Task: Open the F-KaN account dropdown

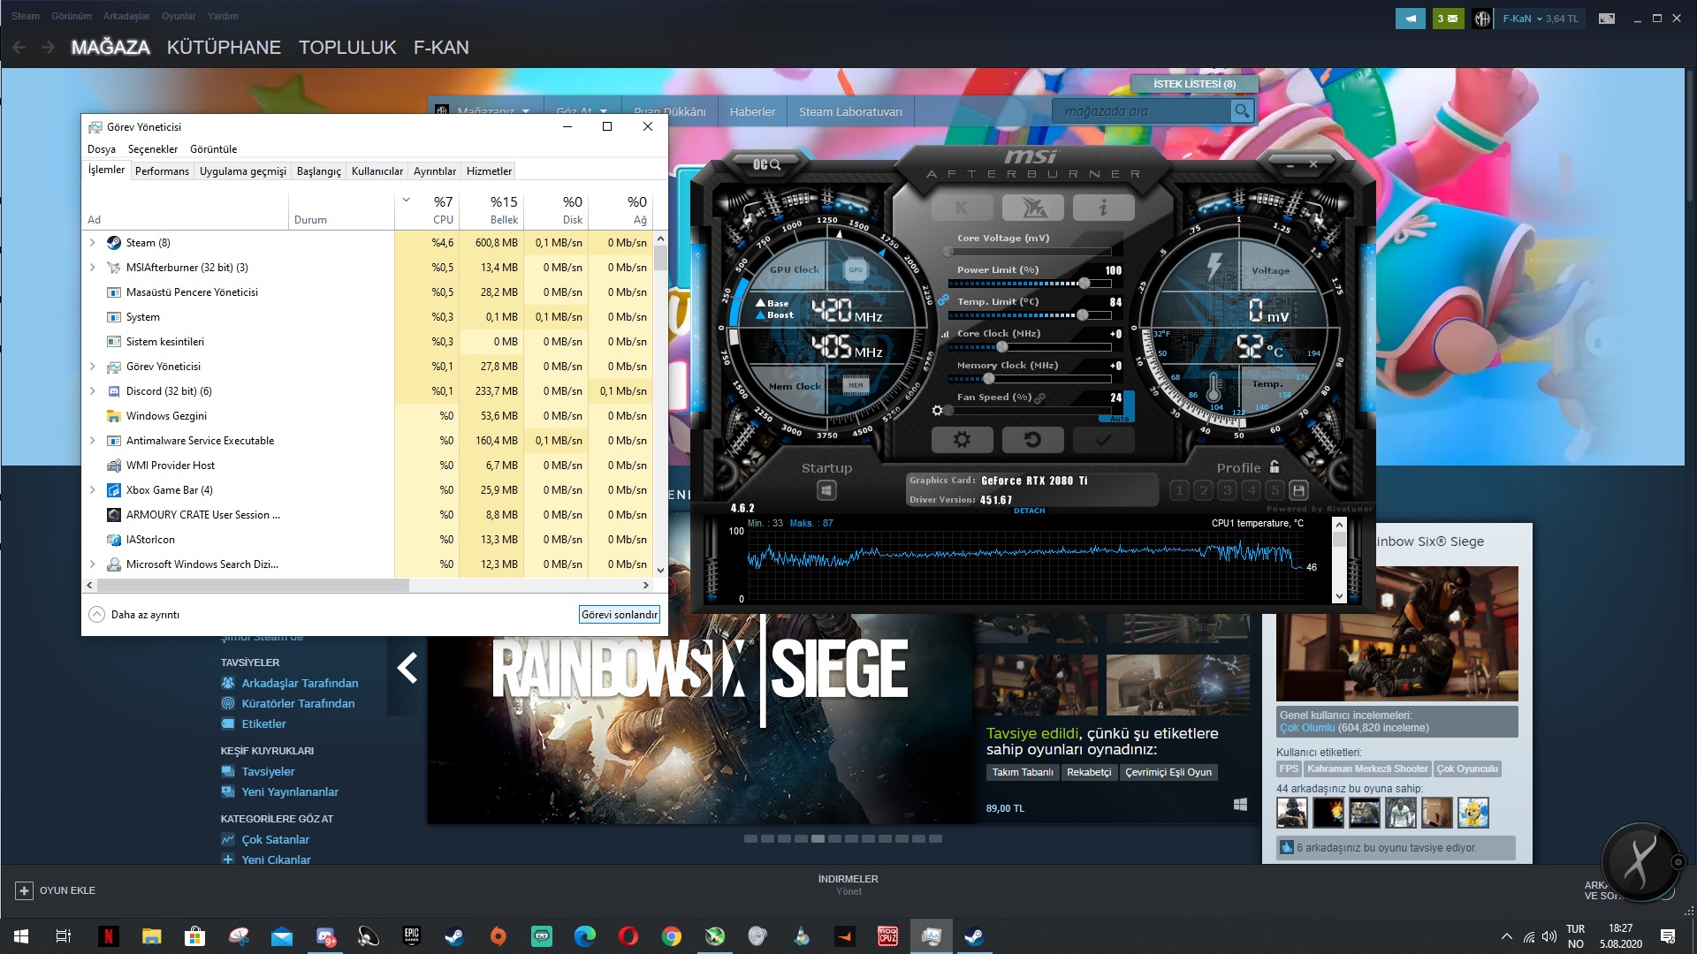Action: [x=1540, y=19]
